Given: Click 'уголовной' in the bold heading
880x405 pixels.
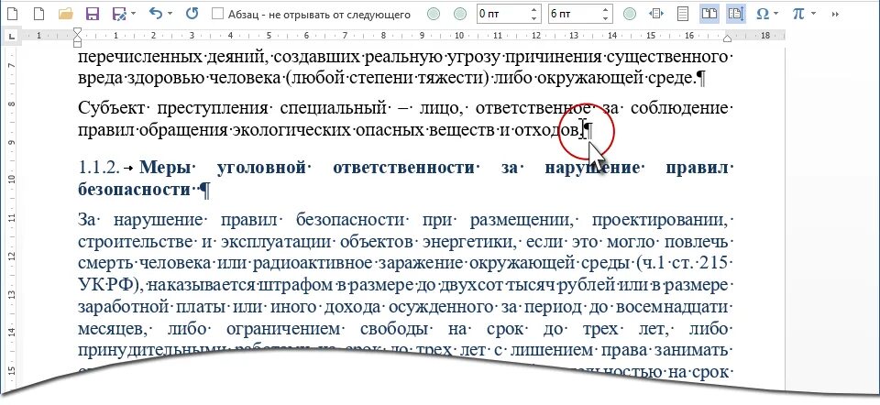Looking at the screenshot, I should point(261,168).
